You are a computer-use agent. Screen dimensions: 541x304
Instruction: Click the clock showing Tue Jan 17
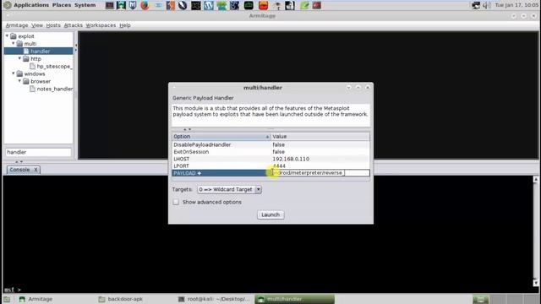pyautogui.click(x=516, y=5)
